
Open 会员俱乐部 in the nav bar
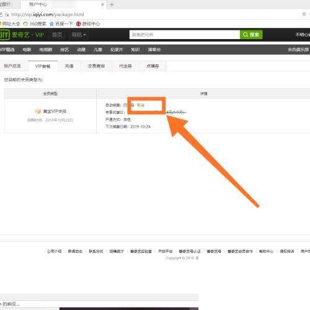pyautogui.click(x=298, y=50)
